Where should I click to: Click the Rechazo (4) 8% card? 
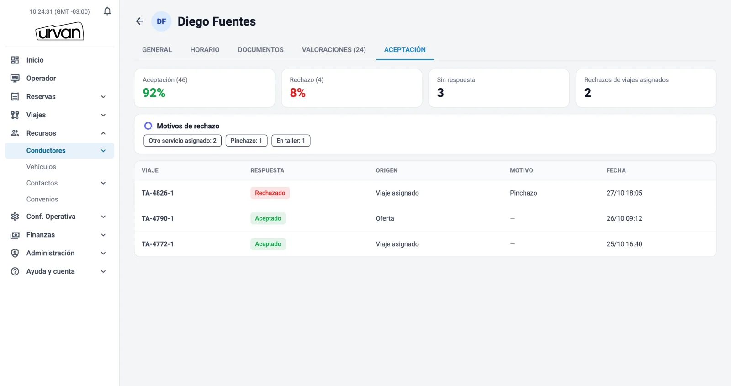click(351, 88)
